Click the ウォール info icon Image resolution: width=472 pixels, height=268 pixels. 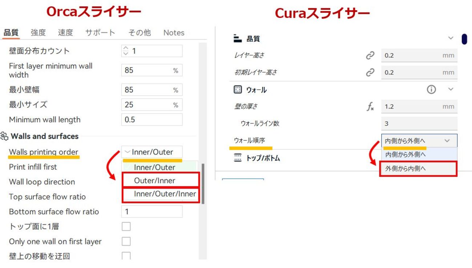coord(431,89)
